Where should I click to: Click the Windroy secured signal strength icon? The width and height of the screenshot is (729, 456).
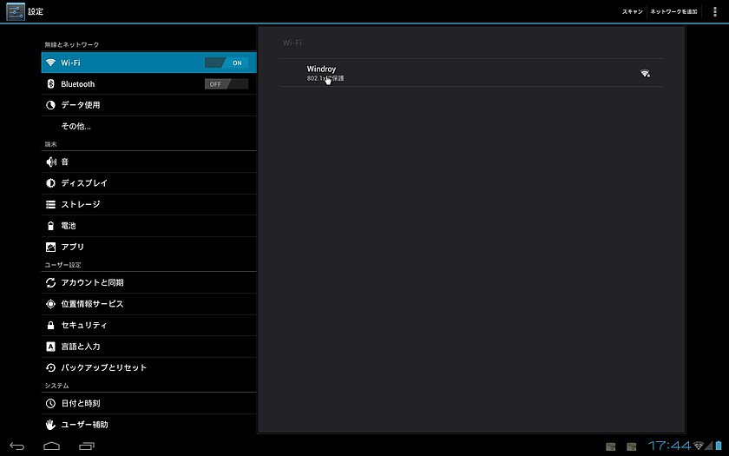[x=645, y=73]
